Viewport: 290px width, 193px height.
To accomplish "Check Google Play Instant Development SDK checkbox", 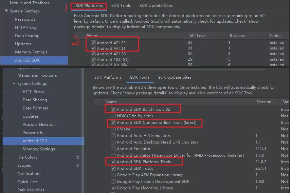I will click(x=113, y=182).
